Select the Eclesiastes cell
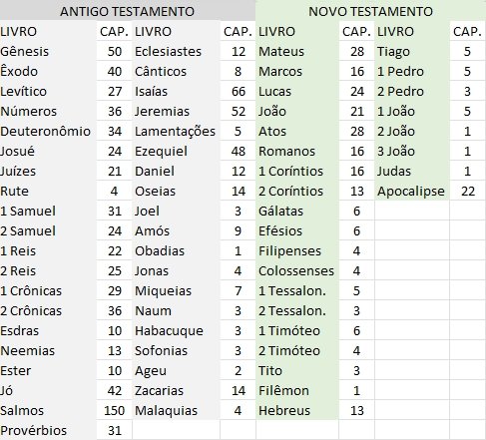Viewport: 486px width, 440px height. (176, 51)
